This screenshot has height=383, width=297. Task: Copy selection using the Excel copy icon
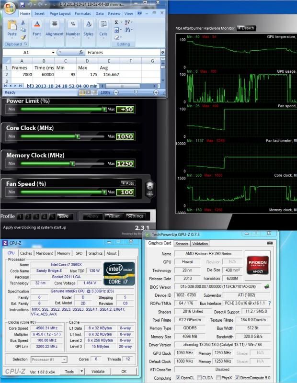coord(23,30)
